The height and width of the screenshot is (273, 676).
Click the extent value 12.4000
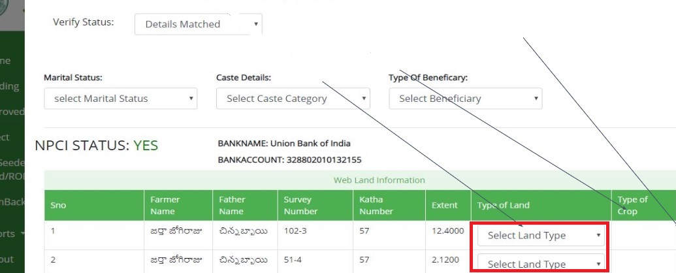click(x=447, y=231)
